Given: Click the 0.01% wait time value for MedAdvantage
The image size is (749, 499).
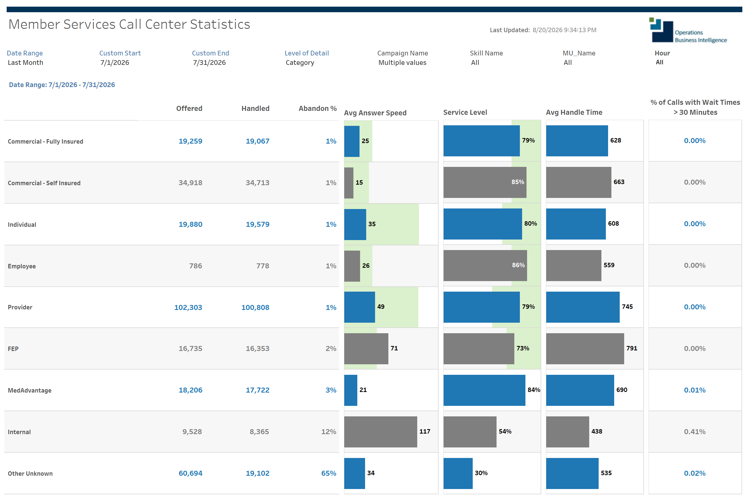Looking at the screenshot, I should (x=695, y=390).
